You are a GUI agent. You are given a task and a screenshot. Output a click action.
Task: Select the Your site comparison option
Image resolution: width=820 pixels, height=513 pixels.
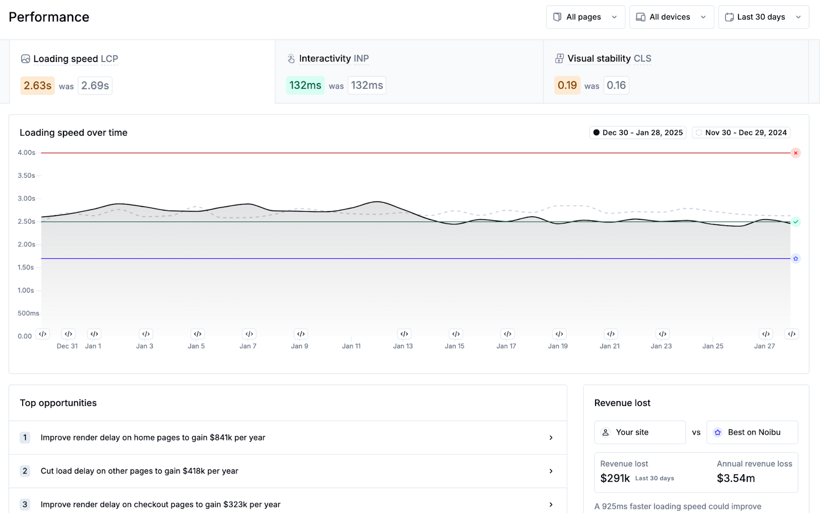coord(640,433)
